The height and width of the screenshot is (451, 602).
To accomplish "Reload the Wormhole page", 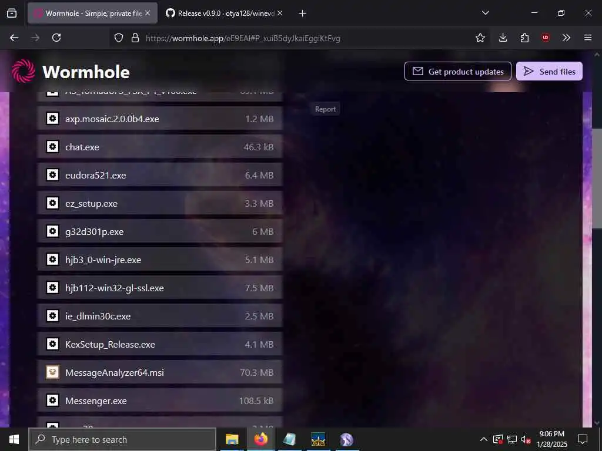I will pos(56,38).
